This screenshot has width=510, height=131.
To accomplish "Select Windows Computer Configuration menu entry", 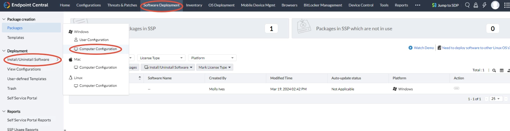I will click(x=96, y=49).
